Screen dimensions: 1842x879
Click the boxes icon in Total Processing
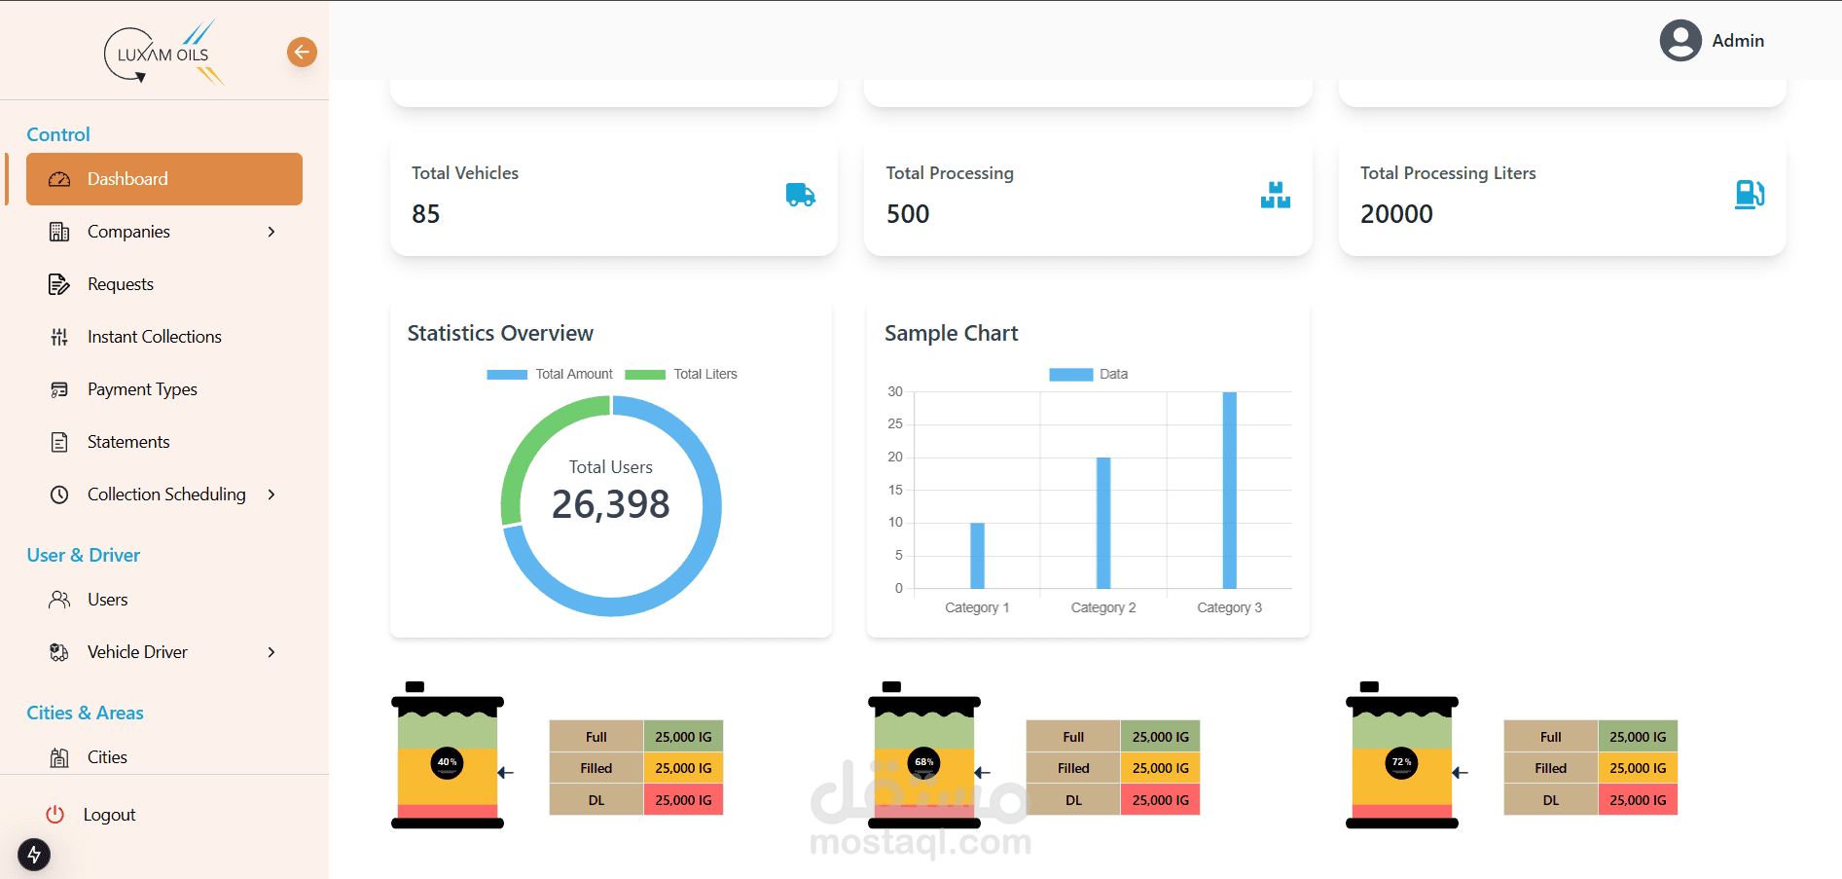1275,195
